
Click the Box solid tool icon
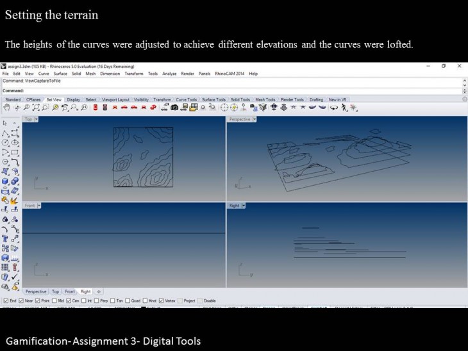click(x=5, y=181)
